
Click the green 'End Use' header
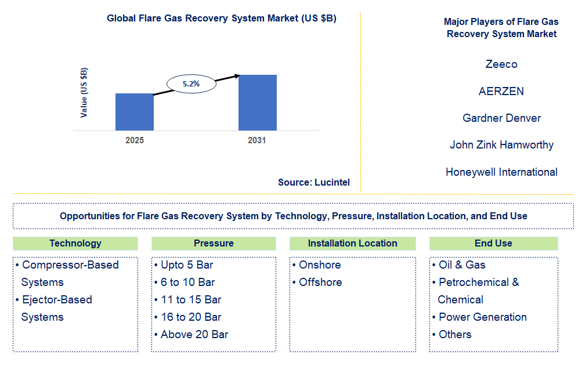tap(494, 244)
